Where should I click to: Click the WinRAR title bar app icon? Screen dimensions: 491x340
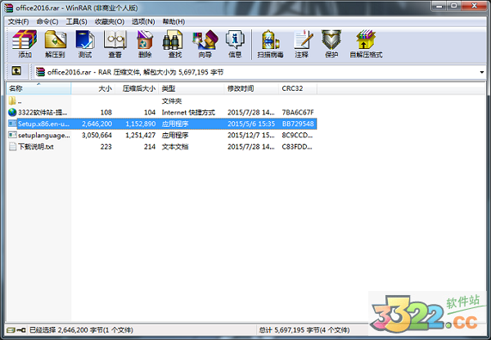point(8,7)
